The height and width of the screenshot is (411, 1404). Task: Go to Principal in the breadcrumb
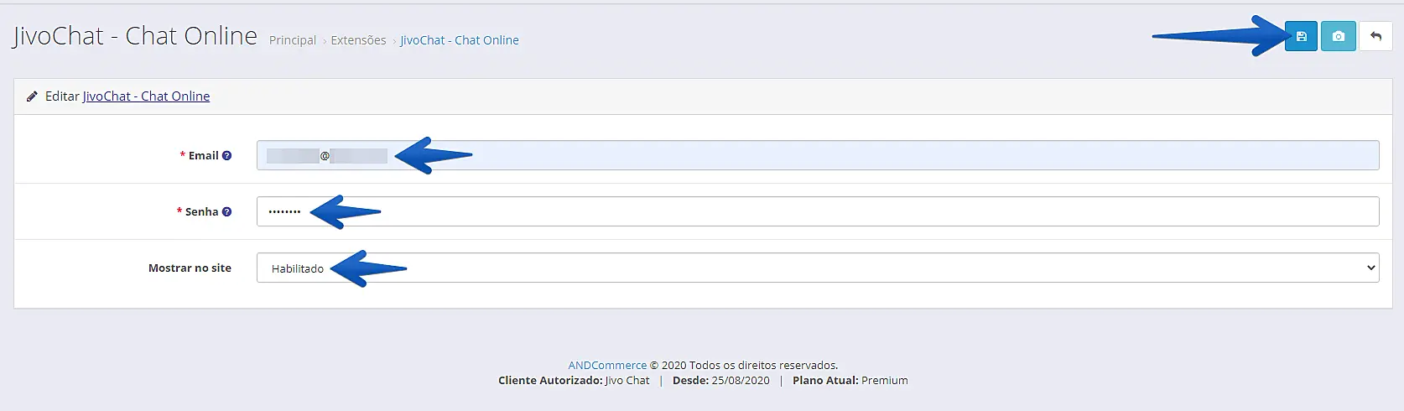click(292, 40)
